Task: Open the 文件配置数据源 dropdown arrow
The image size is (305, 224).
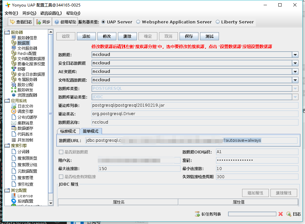Action: [x=295, y=80]
